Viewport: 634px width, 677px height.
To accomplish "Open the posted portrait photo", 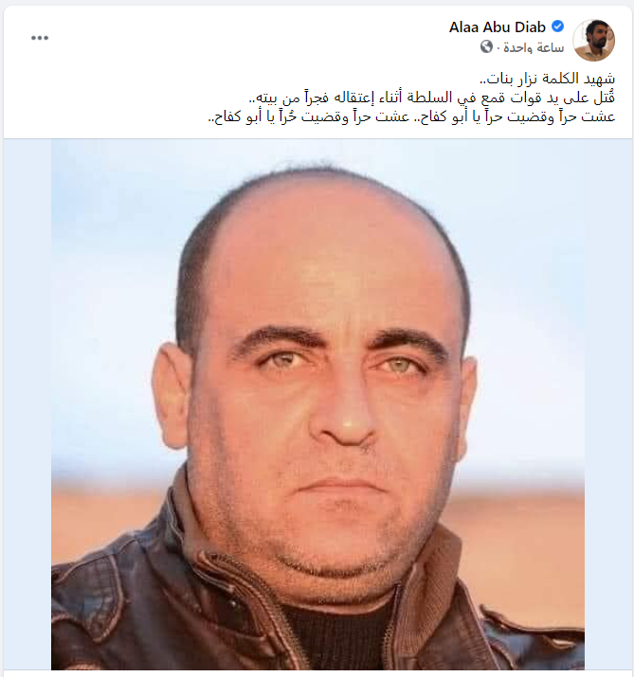I will 317,404.
